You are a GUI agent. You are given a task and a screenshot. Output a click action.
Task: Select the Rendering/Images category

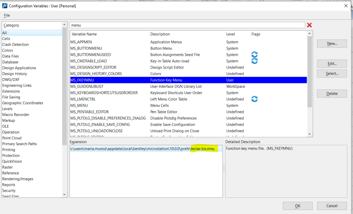pos(32,179)
